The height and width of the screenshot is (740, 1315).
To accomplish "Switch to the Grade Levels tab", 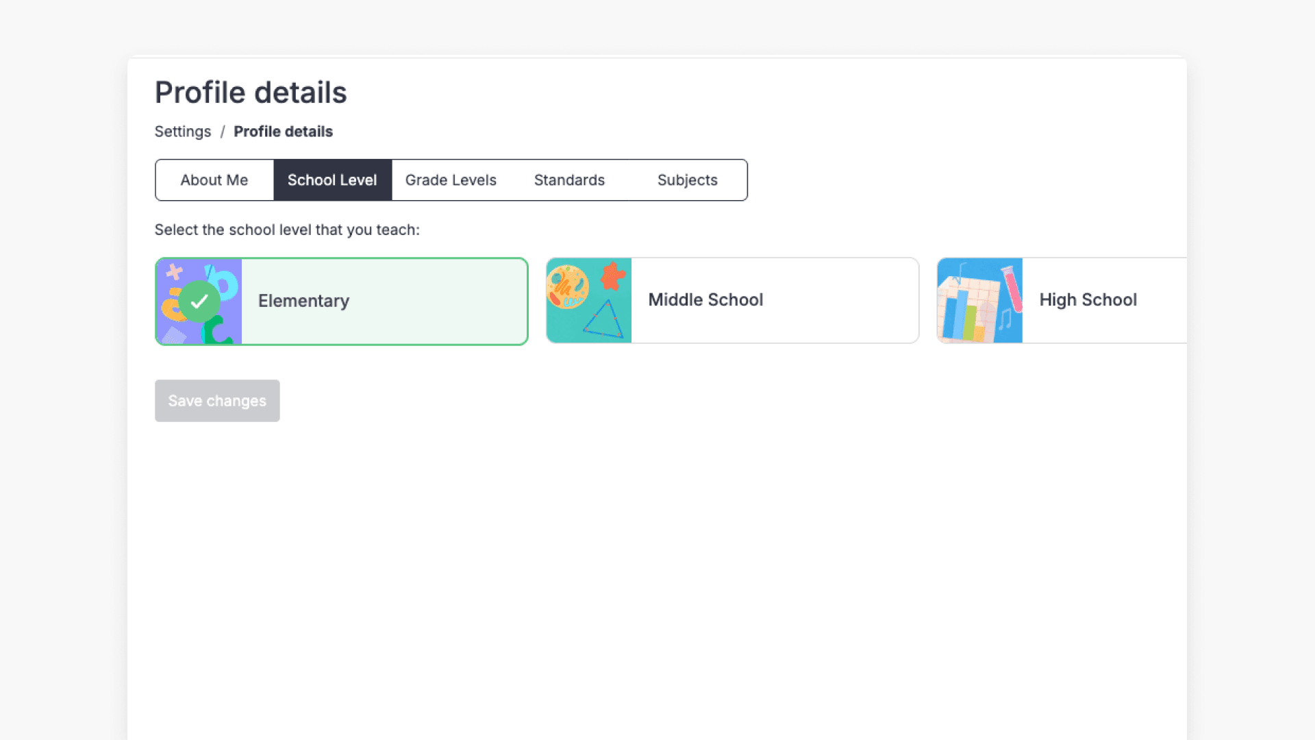I will pos(451,180).
